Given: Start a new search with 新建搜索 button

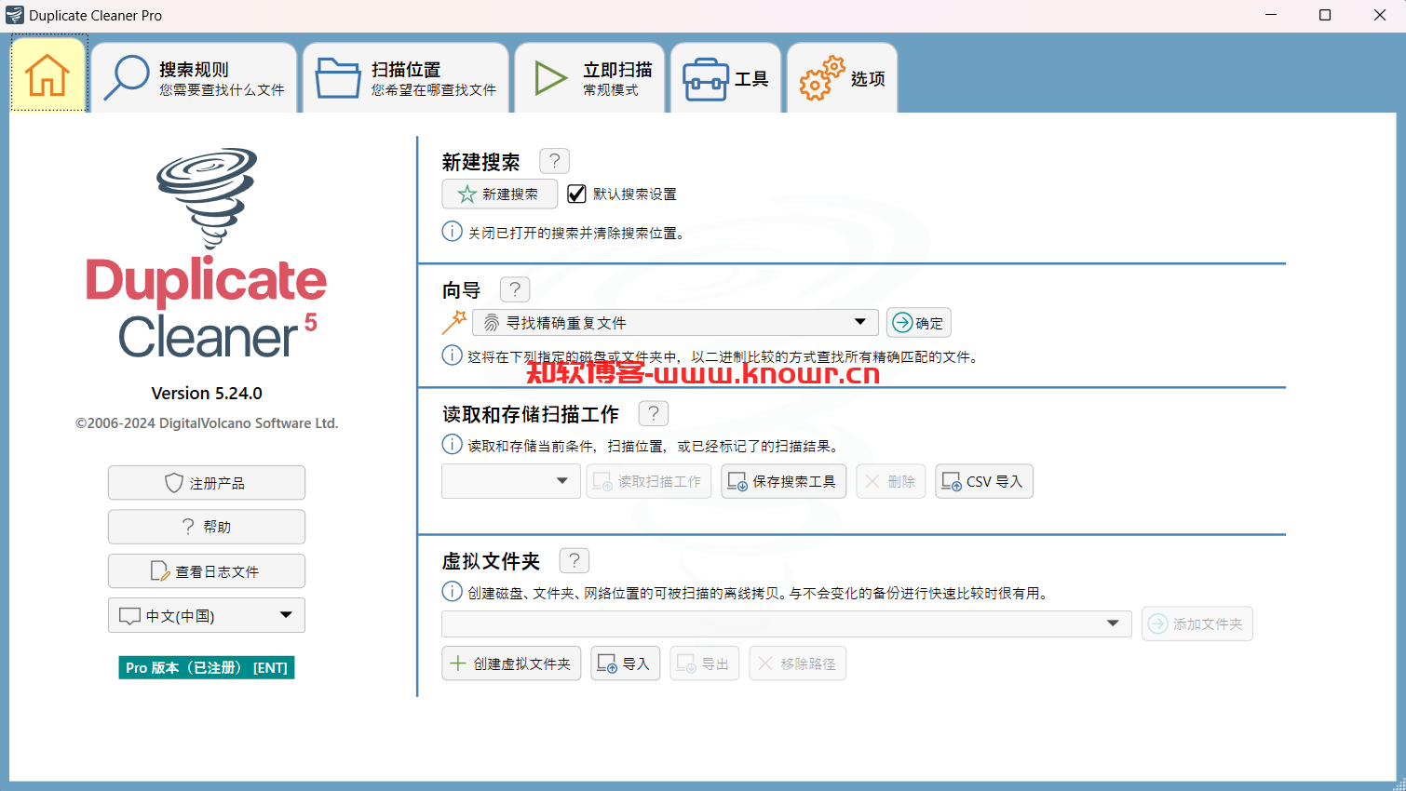Looking at the screenshot, I should (x=500, y=194).
